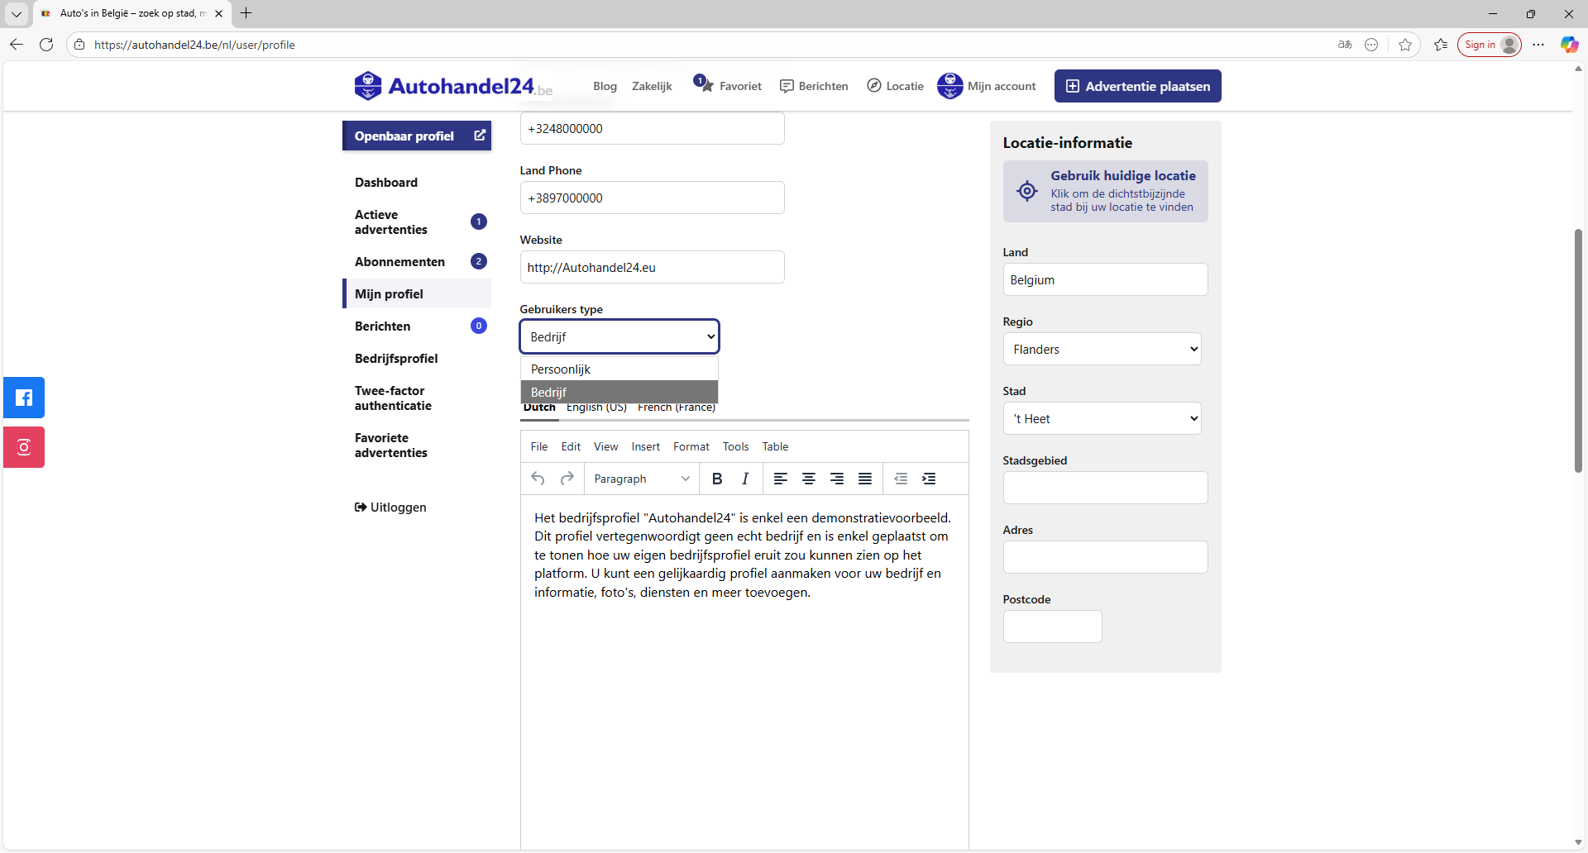Viewport: 1588px width, 853px height.
Task: Increase indent in the editor
Action: [x=929, y=479]
